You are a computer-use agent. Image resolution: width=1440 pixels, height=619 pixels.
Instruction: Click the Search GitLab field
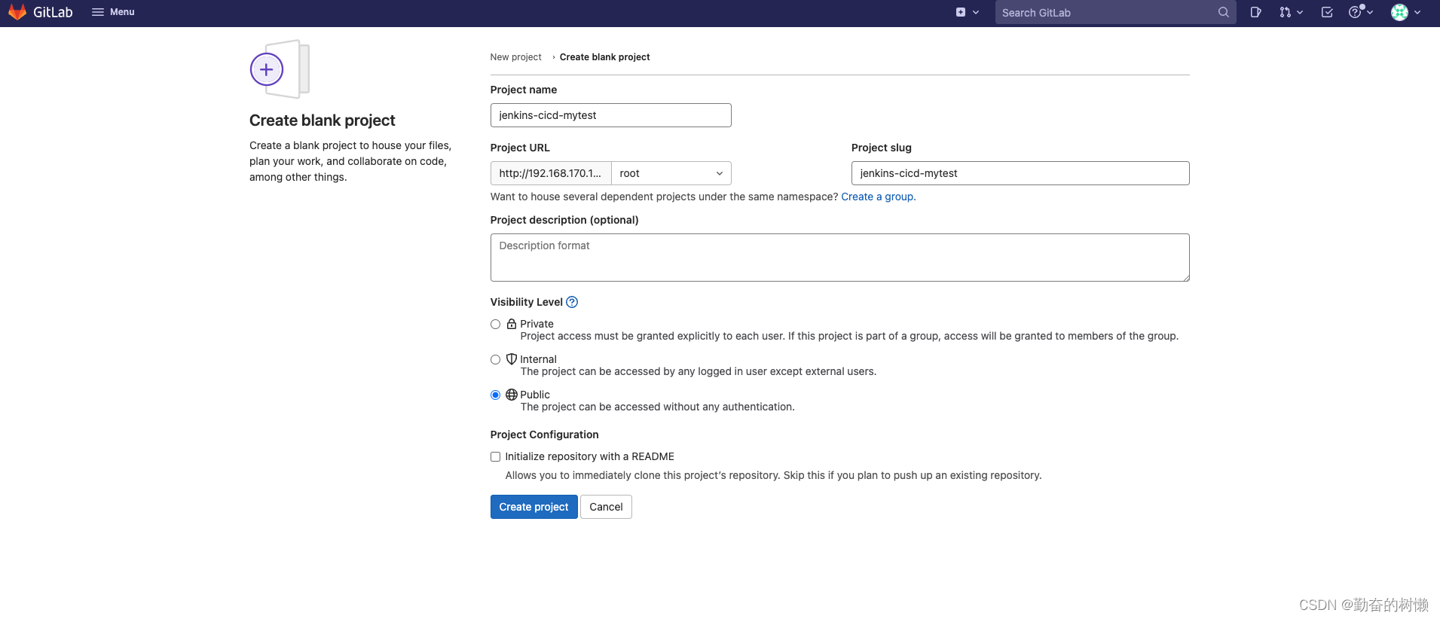point(1115,13)
